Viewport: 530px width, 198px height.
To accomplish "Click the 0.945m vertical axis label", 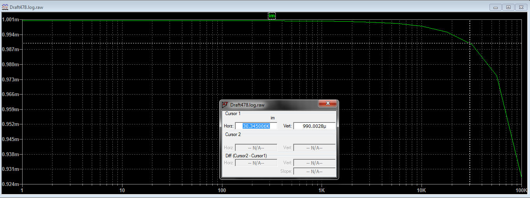I will tap(10, 139).
